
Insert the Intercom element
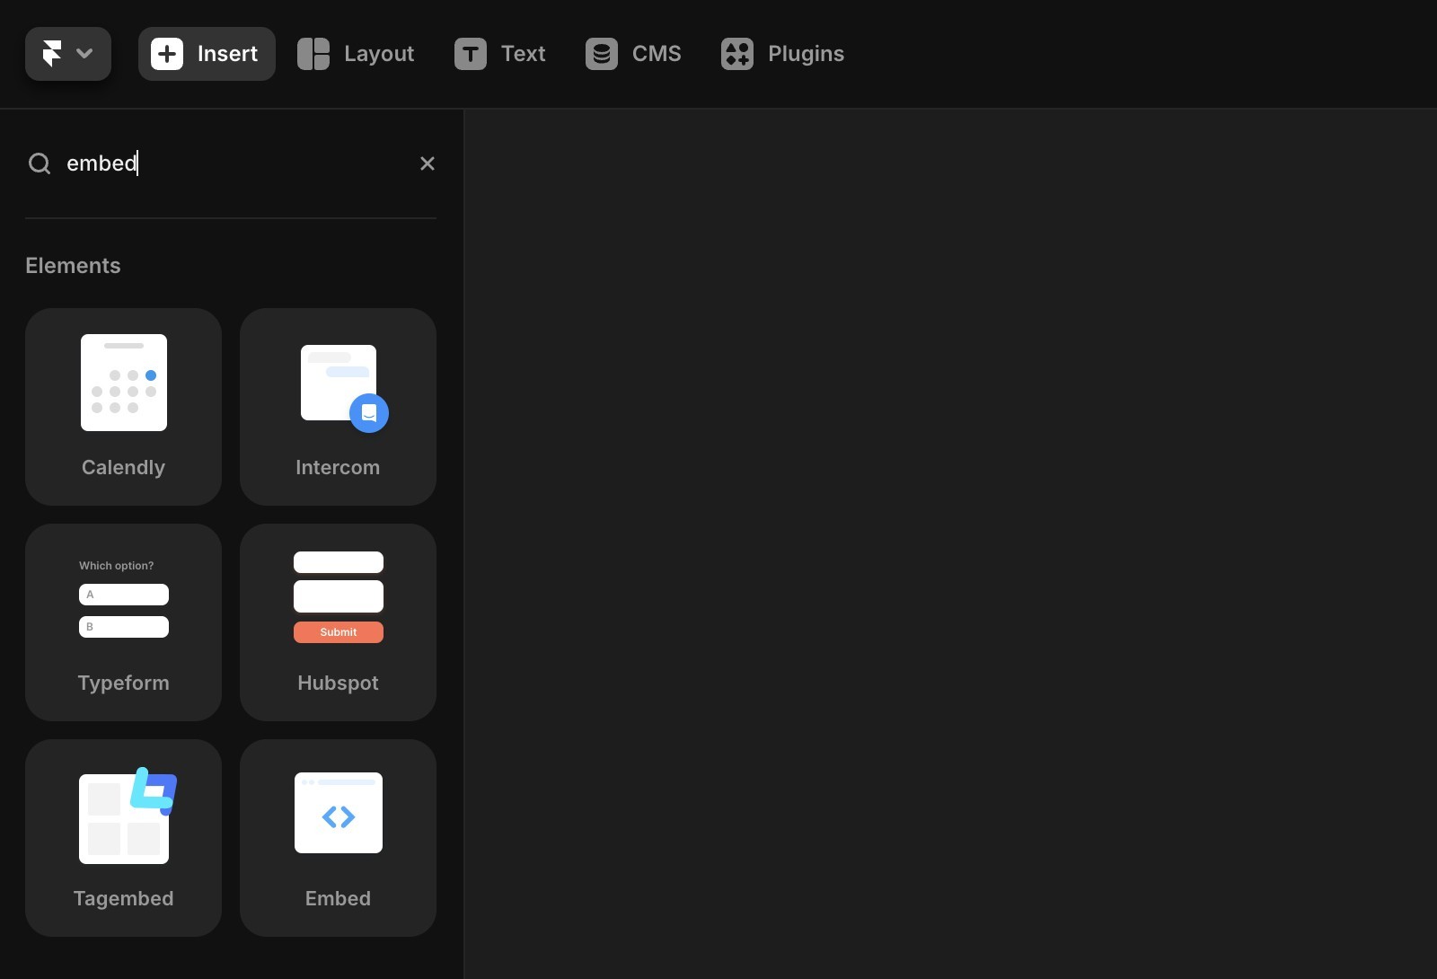(x=338, y=407)
